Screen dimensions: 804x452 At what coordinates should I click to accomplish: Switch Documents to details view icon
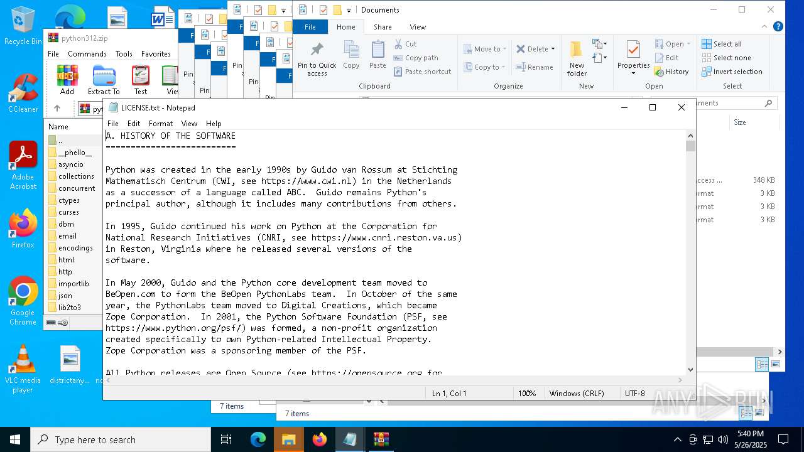click(762, 364)
